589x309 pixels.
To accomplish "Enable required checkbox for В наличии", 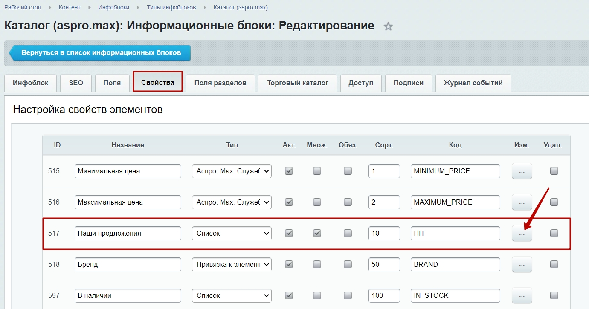I will (x=348, y=295).
